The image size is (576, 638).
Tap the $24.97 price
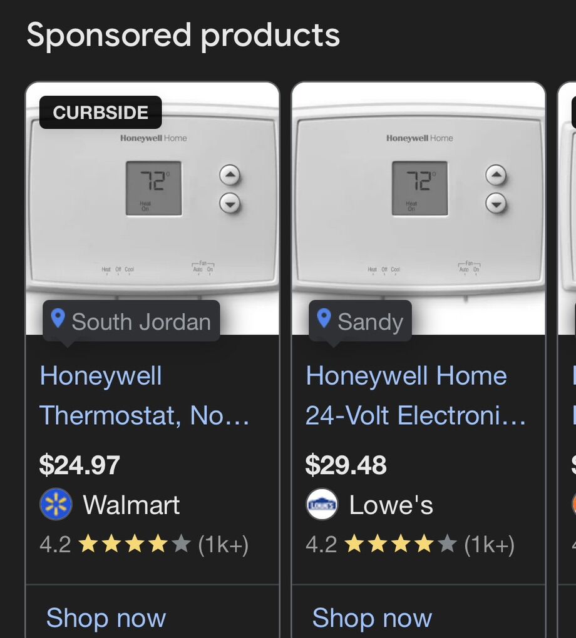click(x=80, y=465)
